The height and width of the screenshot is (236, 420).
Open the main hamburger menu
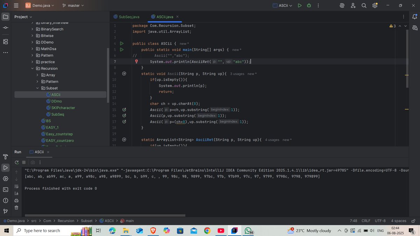pyautogui.click(x=16, y=6)
